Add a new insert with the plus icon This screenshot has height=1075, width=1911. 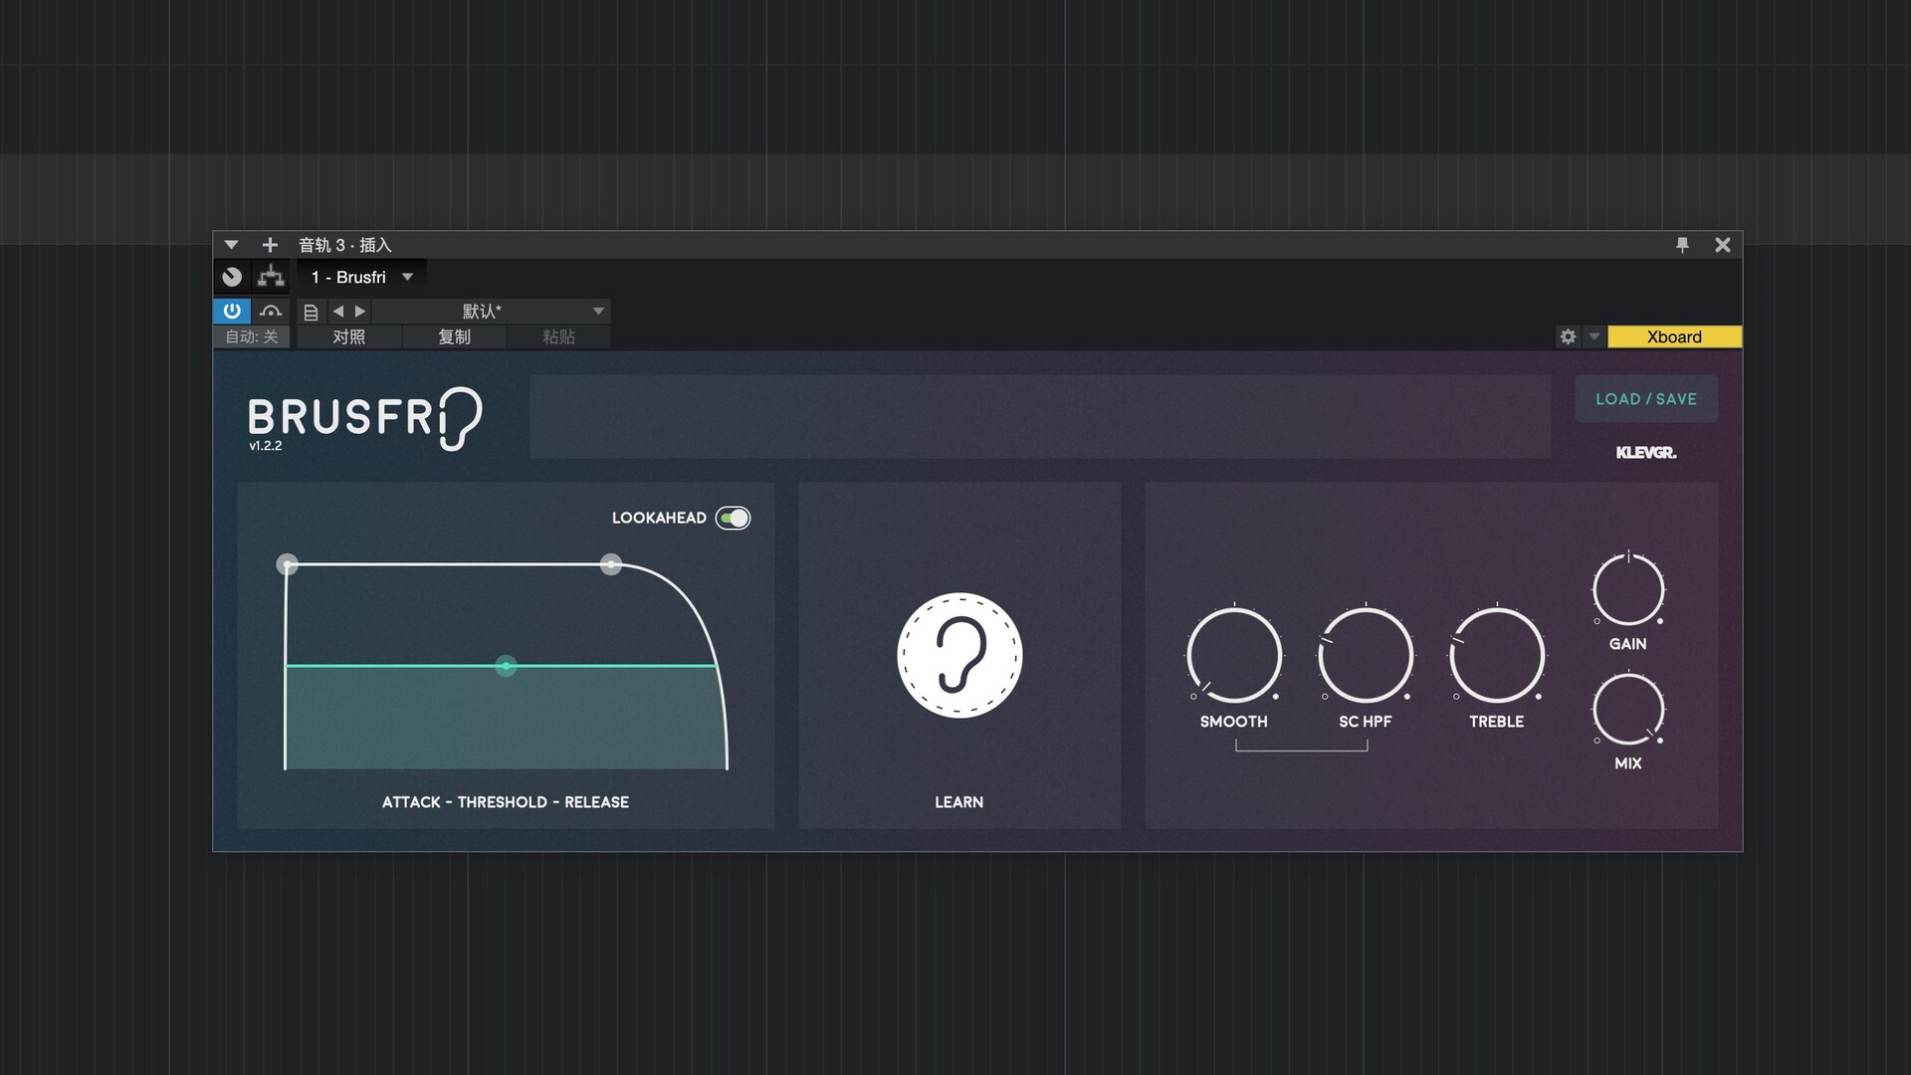(270, 245)
